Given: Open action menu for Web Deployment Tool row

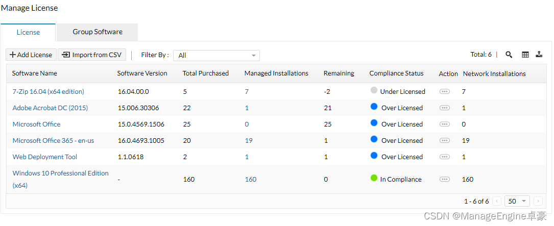Looking at the screenshot, I should 444,157.
